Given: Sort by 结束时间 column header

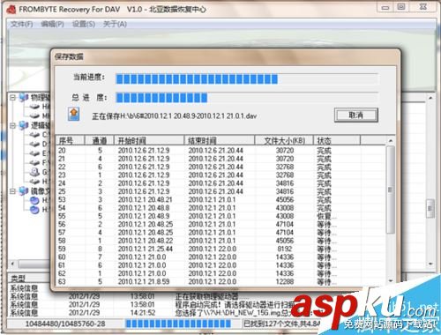Looking at the screenshot, I should (220, 141).
